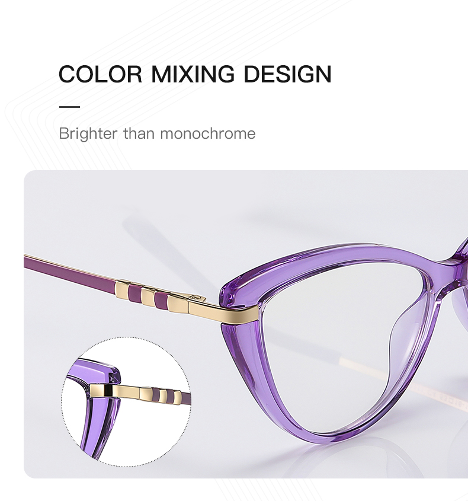Click the word monochrome in the subtitle
The height and width of the screenshot is (501, 468).
click(208, 134)
